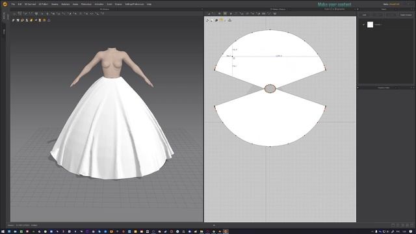Open the Display menu
Image resolution: width=416 pixels, height=234 pixels.
pyautogui.click(x=118, y=5)
